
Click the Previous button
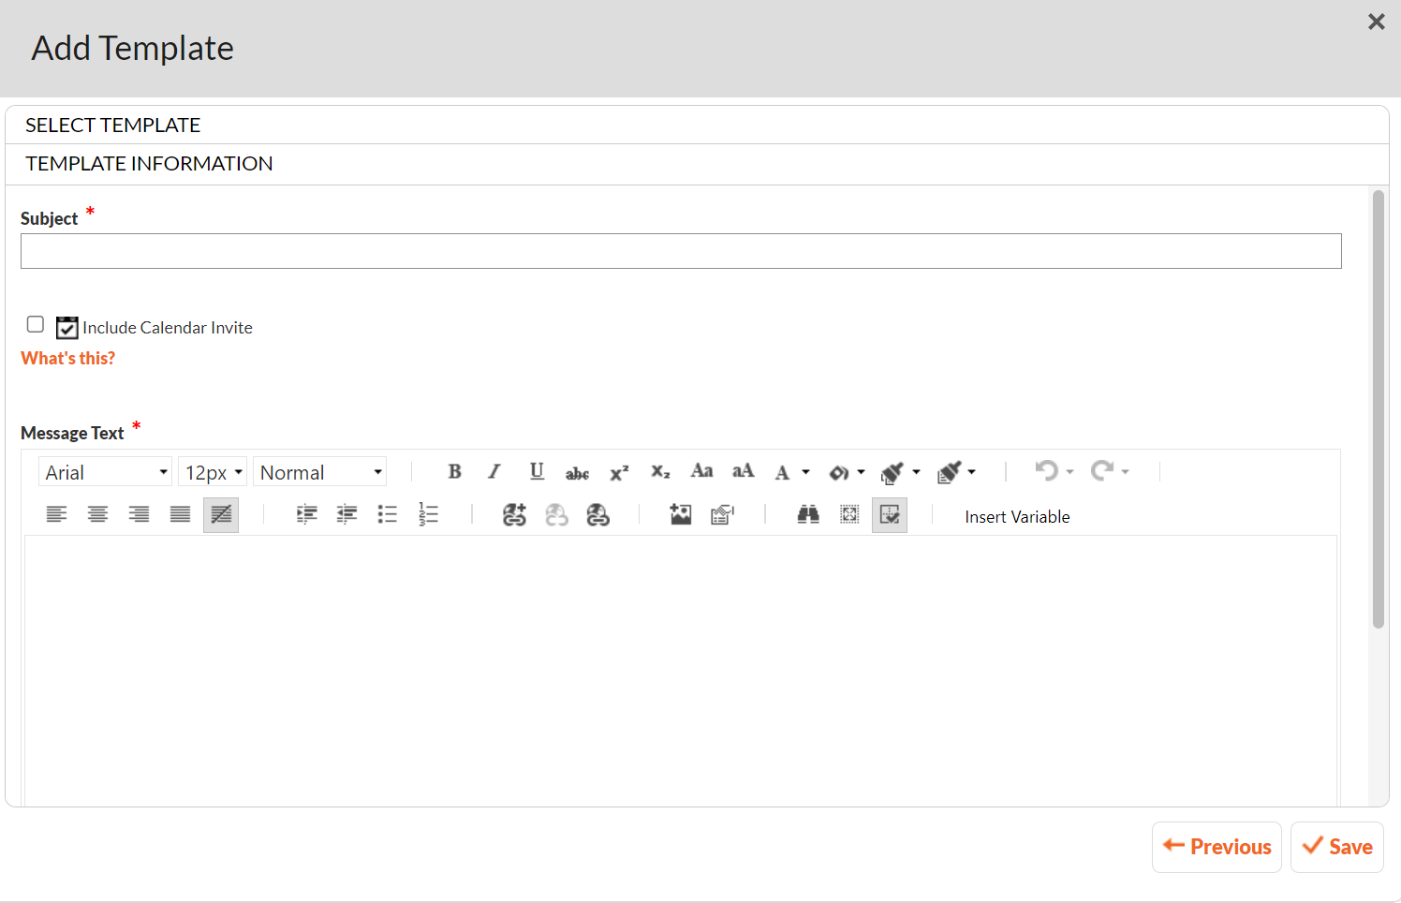click(1217, 847)
